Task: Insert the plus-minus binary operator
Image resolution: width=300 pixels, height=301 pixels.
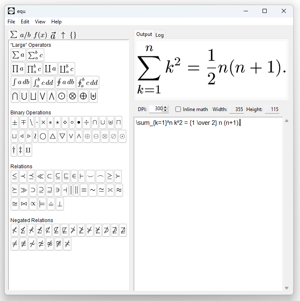Action: (x=15, y=122)
